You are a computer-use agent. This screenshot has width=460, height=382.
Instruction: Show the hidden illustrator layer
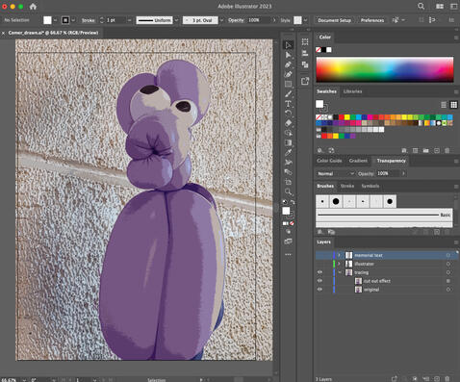click(319, 264)
